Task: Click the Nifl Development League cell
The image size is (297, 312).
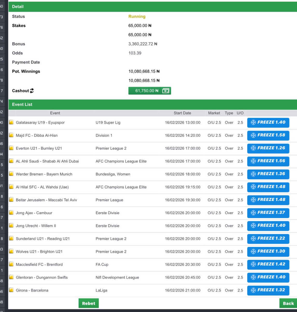Action: click(117, 277)
